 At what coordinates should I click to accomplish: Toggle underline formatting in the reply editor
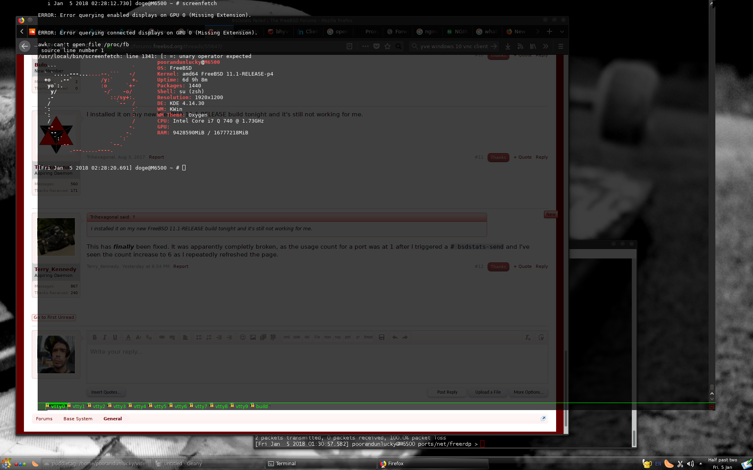pyautogui.click(x=115, y=337)
